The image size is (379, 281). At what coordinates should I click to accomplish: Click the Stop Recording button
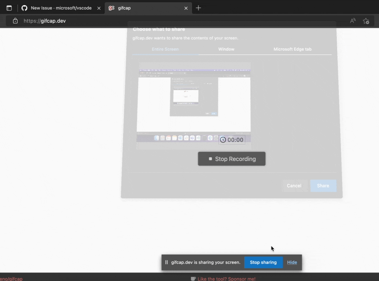coord(231,159)
